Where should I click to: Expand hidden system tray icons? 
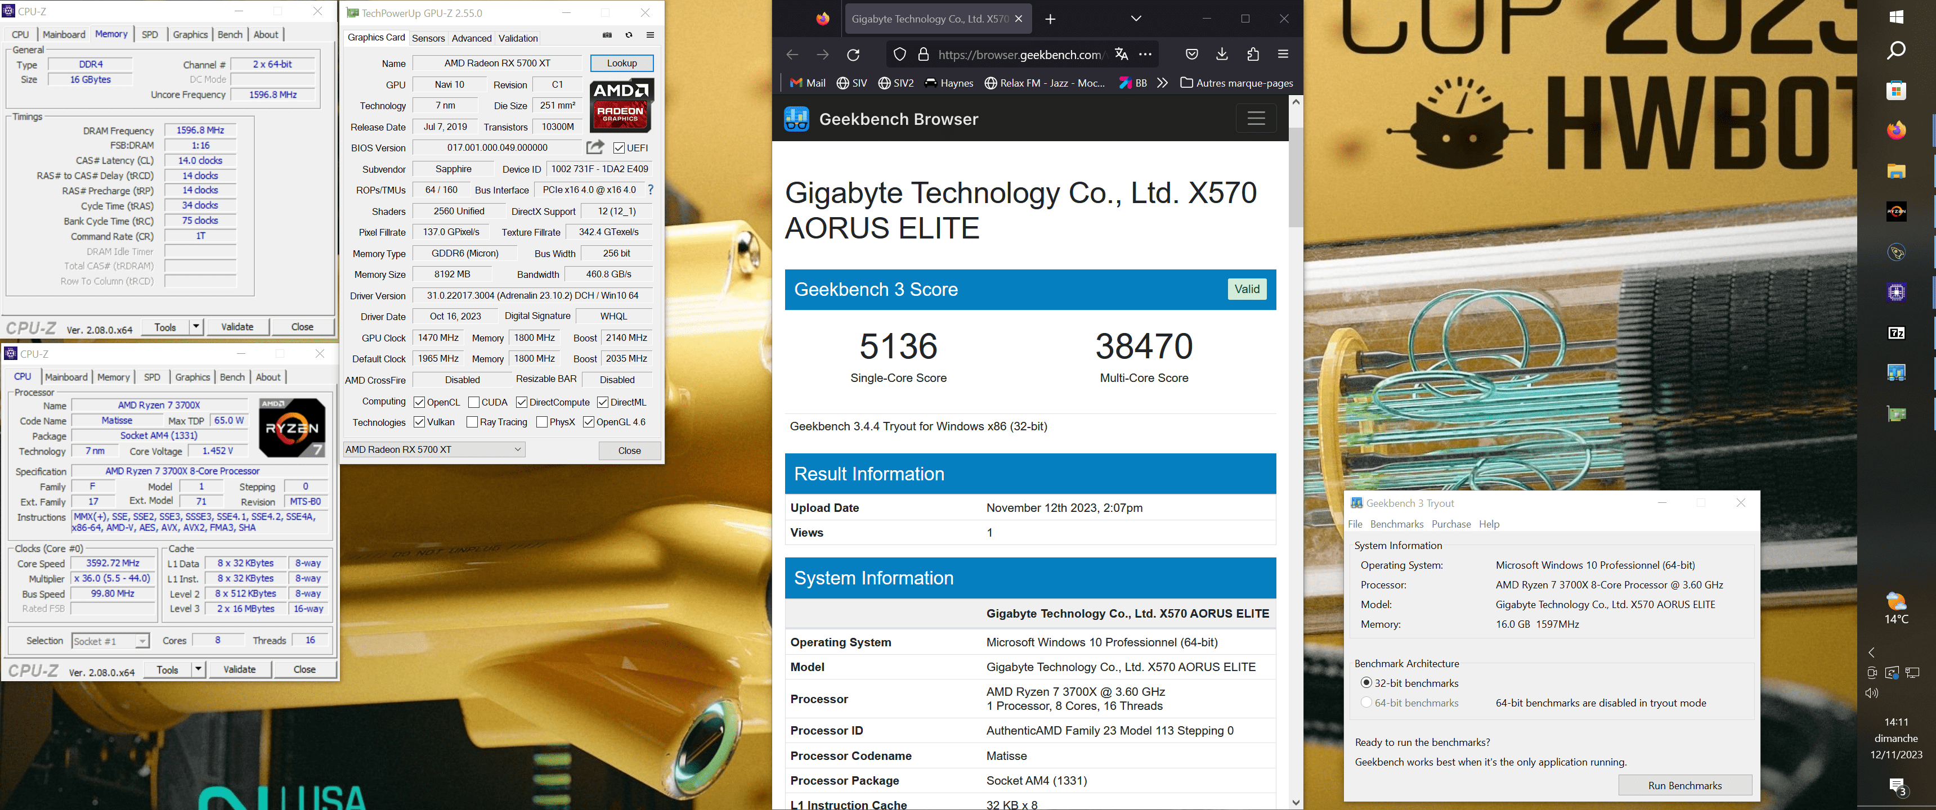1871,652
